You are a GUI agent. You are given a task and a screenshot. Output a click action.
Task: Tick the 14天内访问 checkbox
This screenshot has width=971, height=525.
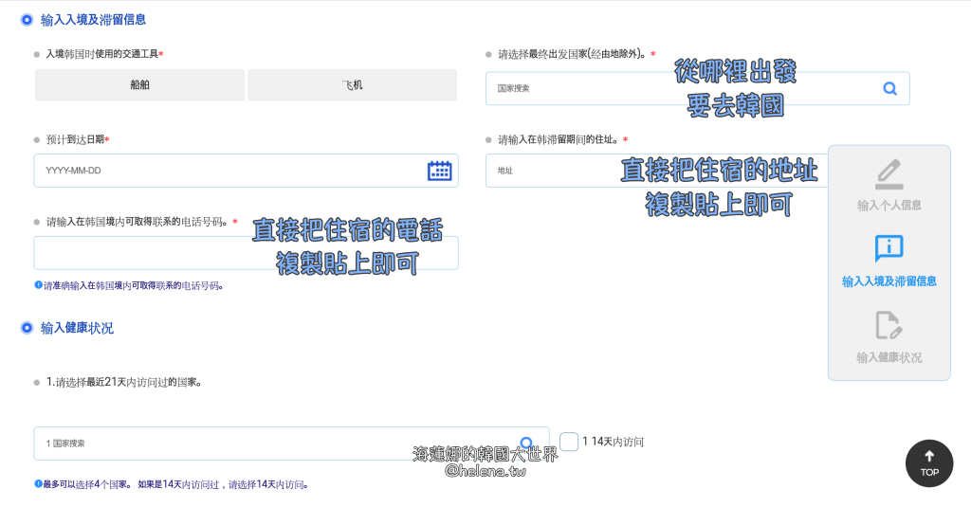tap(569, 442)
